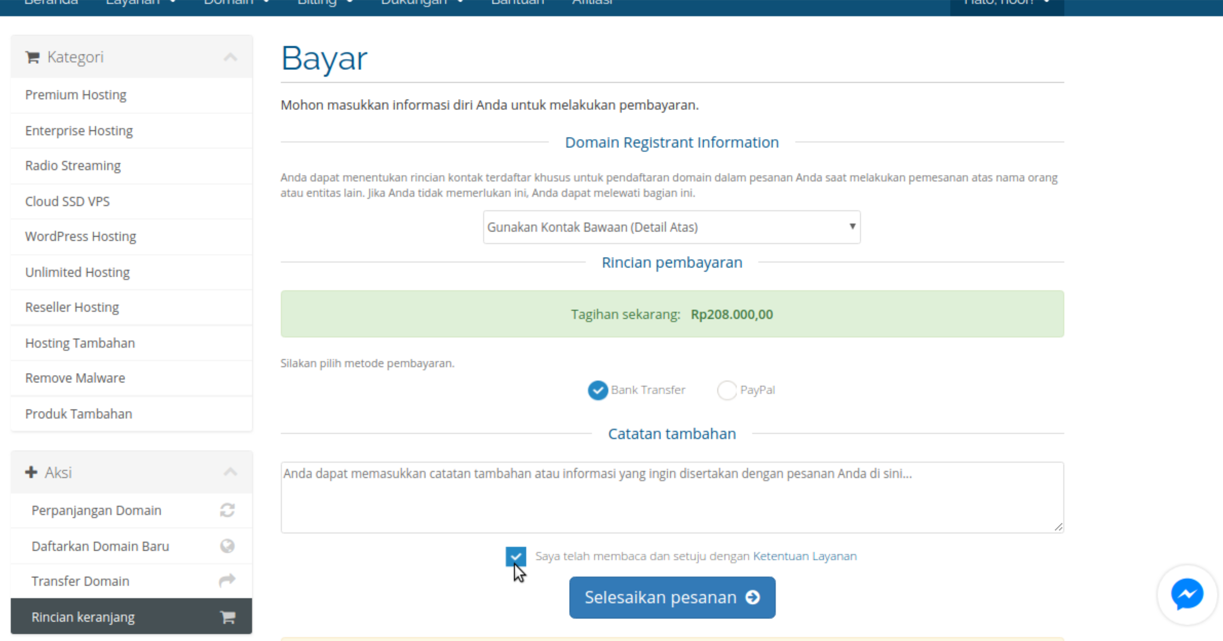Collapse the Aksi panel chevron
The height and width of the screenshot is (641, 1223).
point(230,472)
